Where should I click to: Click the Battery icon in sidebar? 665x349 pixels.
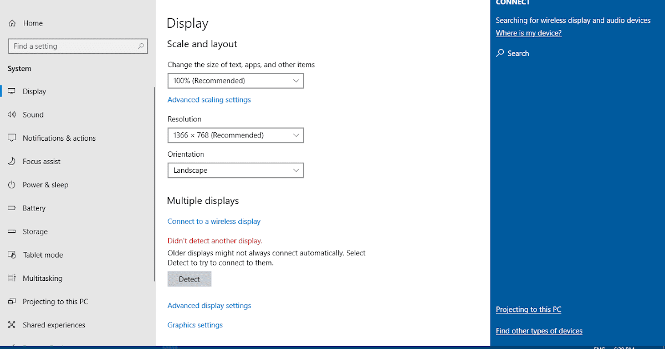pos(12,208)
